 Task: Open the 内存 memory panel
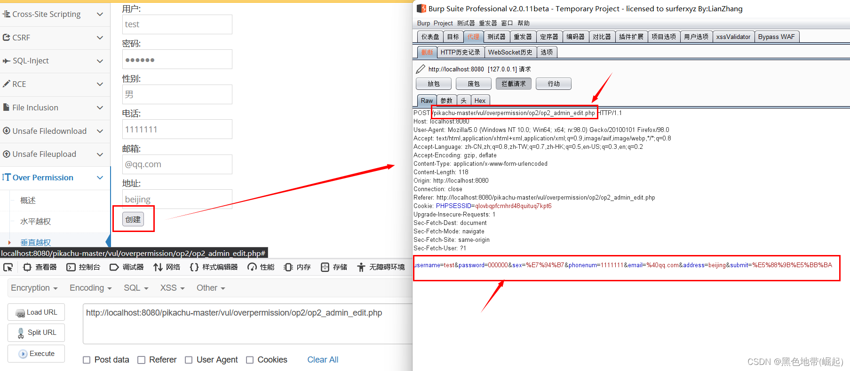pos(297,267)
